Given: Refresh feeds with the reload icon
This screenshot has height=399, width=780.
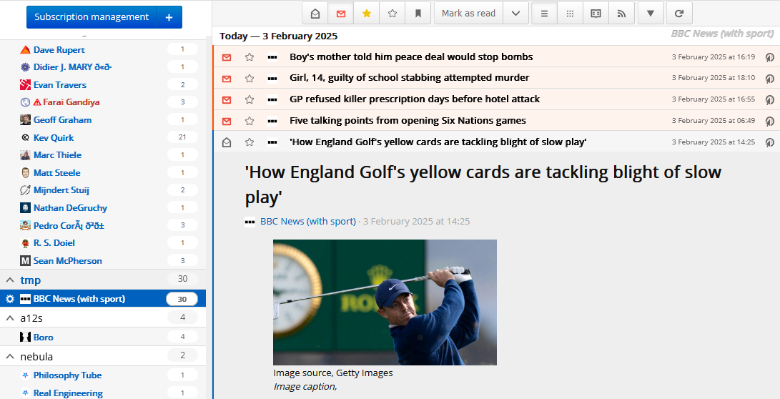Looking at the screenshot, I should click(679, 14).
